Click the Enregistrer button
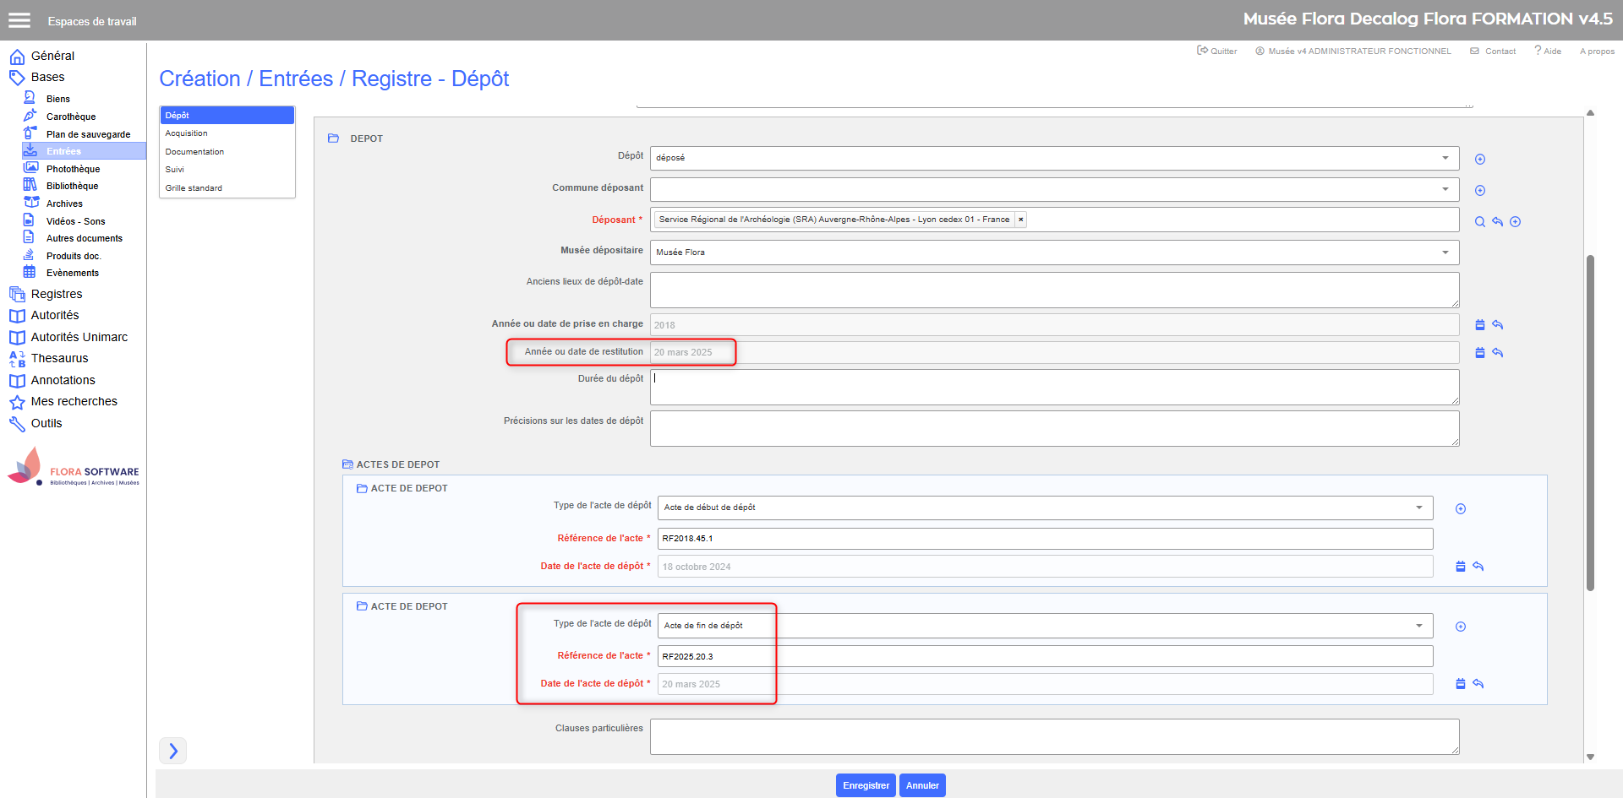1623x798 pixels. [866, 785]
